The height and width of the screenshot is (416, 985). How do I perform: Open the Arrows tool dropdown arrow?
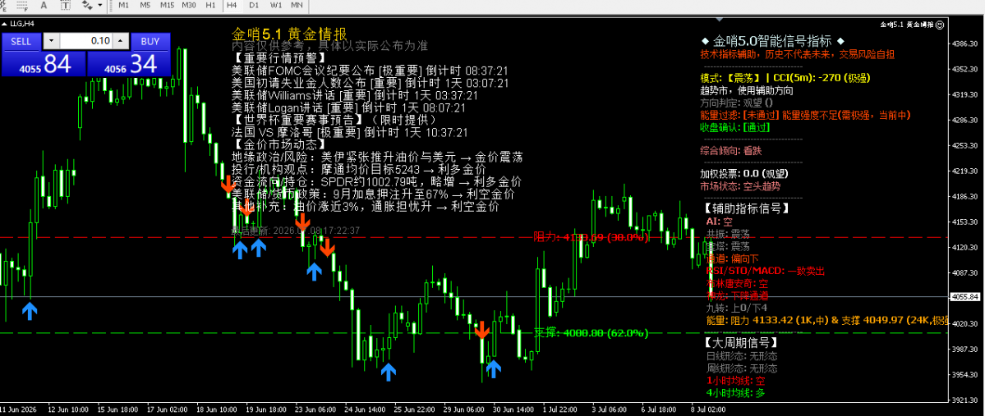[x=100, y=5]
